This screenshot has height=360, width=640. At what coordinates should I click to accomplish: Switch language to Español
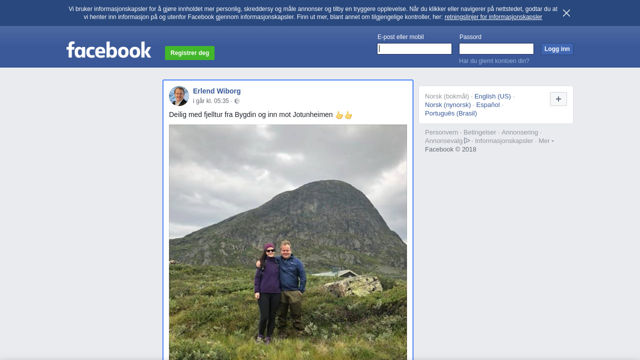pos(488,104)
